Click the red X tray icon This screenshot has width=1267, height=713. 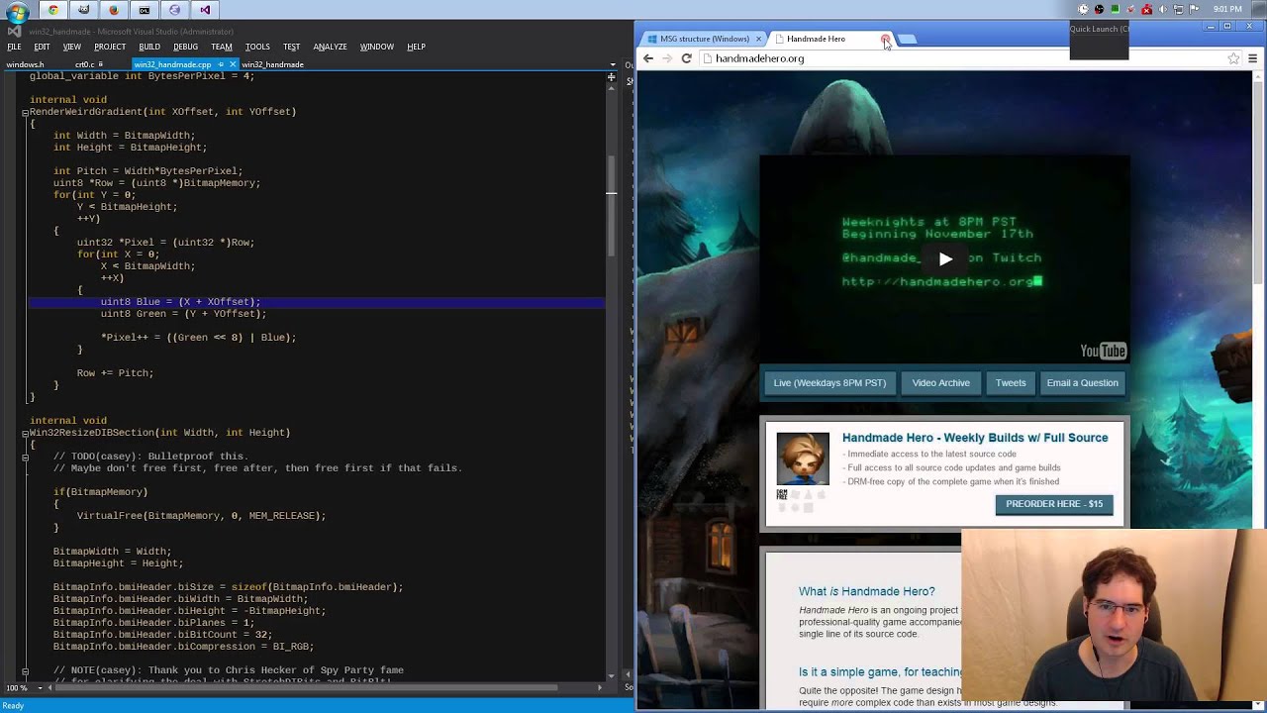tap(1147, 9)
